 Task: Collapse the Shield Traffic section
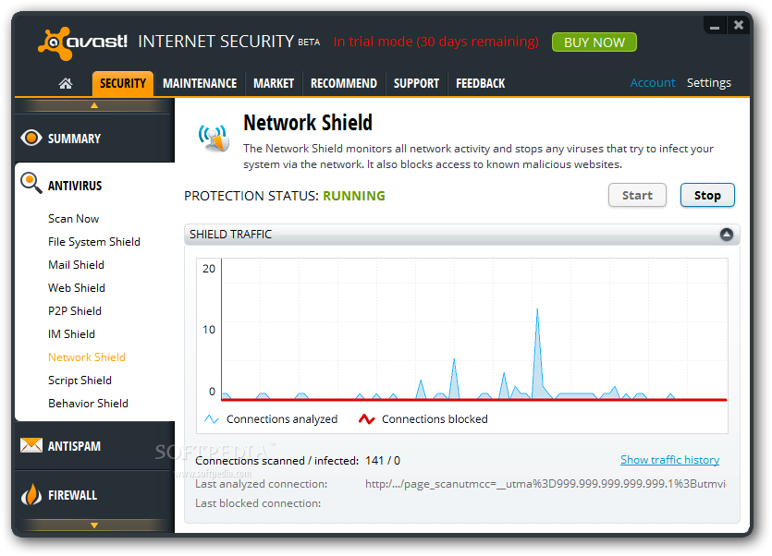pos(726,235)
